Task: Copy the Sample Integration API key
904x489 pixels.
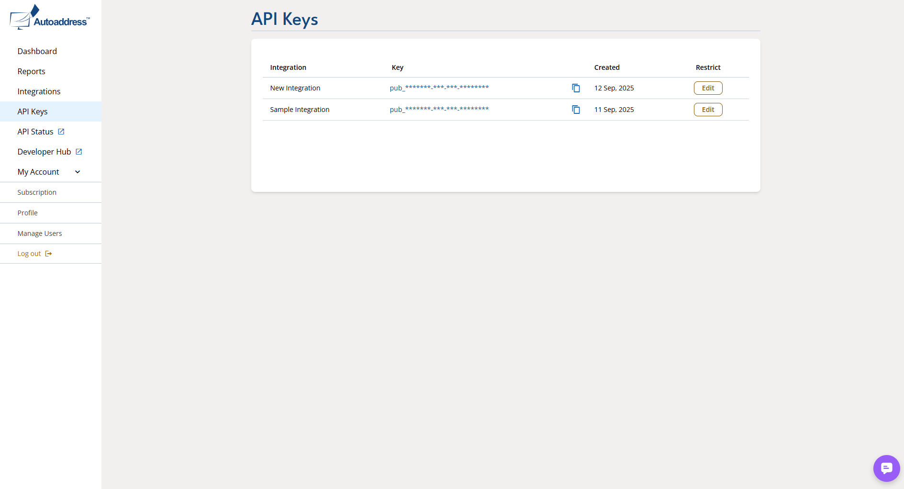Action: coord(576,110)
